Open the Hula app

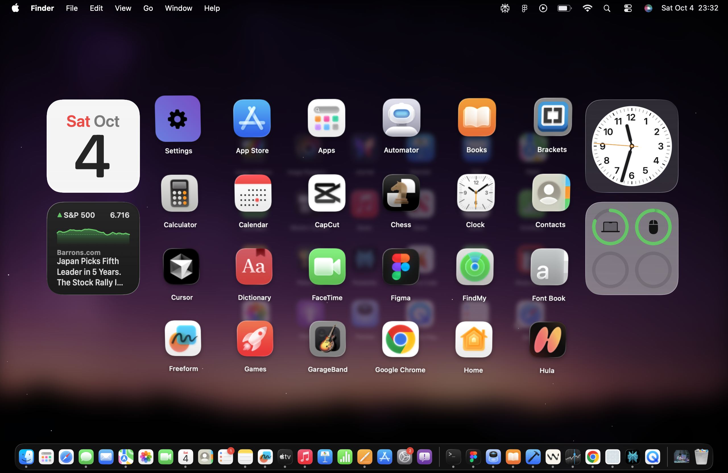click(547, 339)
